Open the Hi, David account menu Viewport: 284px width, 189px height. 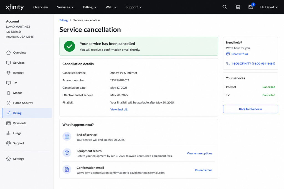coord(269,7)
